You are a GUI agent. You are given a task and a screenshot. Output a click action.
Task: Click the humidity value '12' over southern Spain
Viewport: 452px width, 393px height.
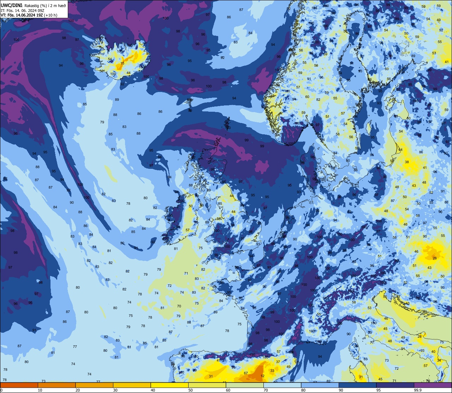262,376
